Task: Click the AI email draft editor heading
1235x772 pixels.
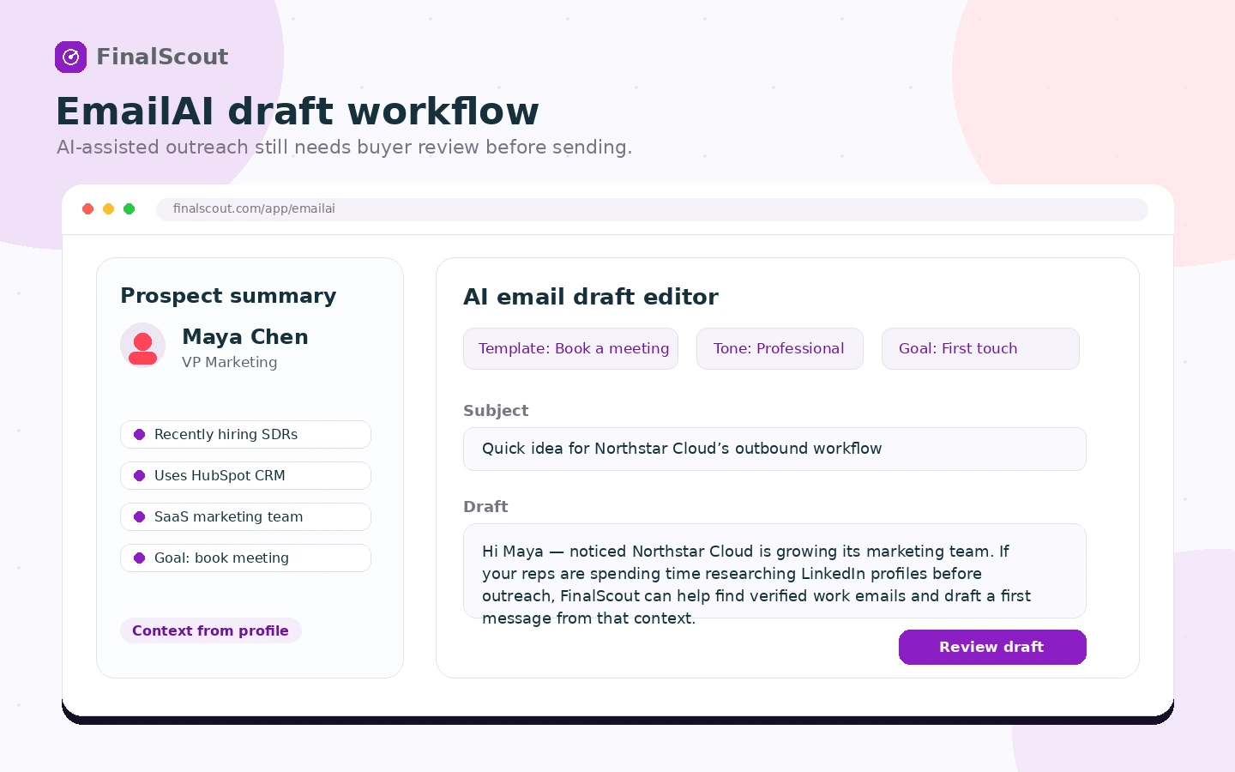Action: (591, 297)
